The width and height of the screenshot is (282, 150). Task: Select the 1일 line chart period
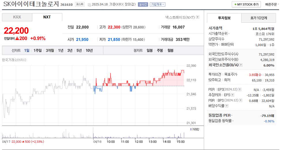(x=27, y=51)
